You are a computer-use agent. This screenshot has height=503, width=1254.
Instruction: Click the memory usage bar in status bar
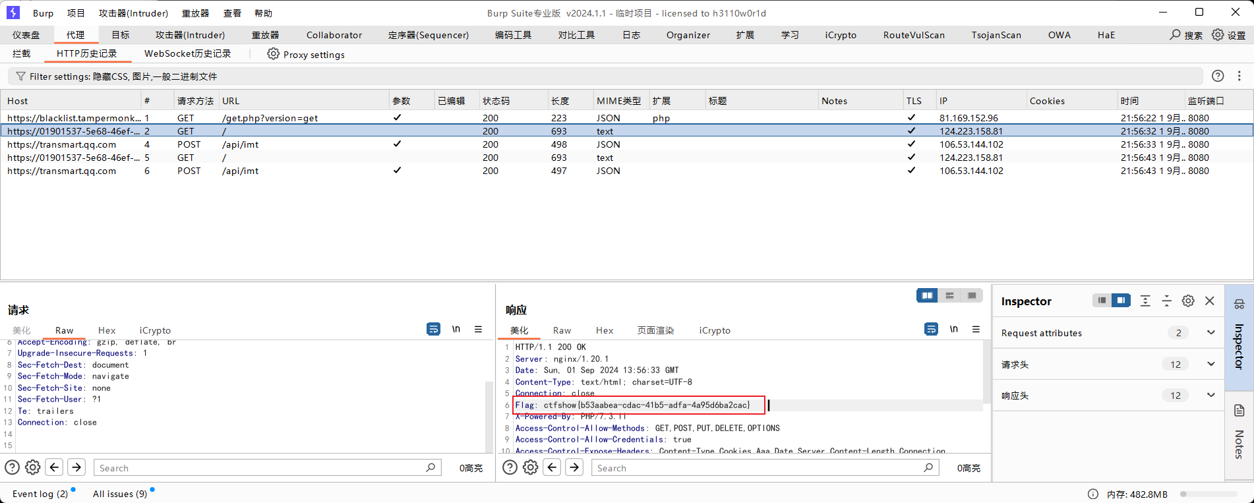[x=1209, y=494]
